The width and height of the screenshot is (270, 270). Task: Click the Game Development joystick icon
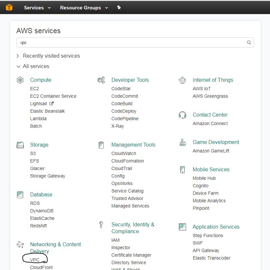point(182,142)
